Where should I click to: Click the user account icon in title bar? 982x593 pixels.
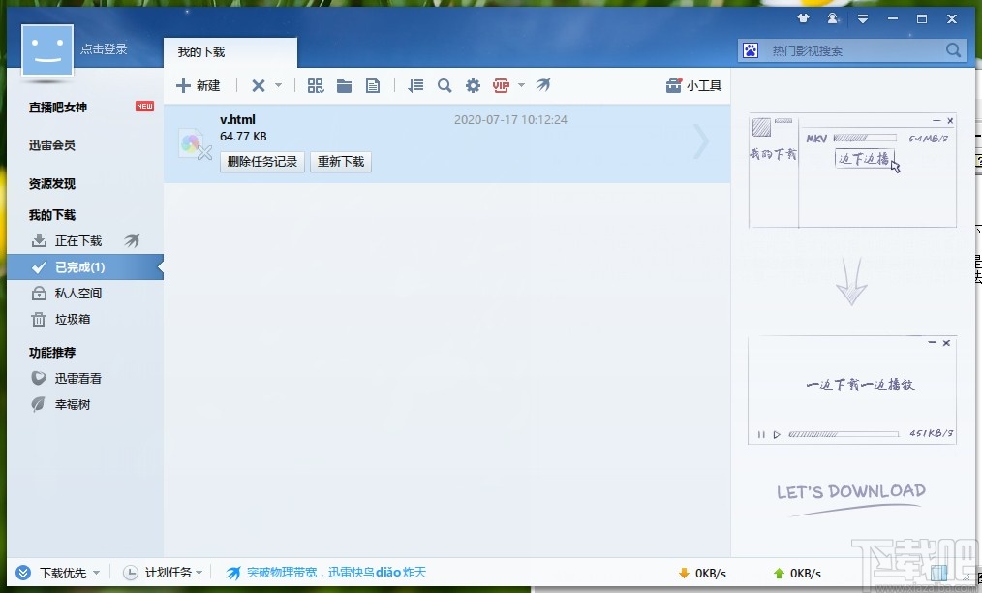click(832, 18)
